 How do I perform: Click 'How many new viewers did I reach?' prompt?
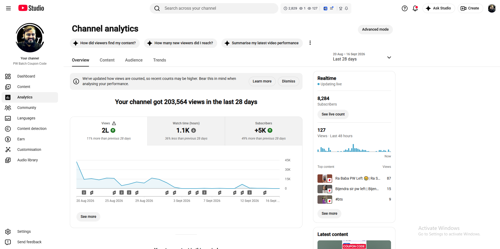click(180, 43)
